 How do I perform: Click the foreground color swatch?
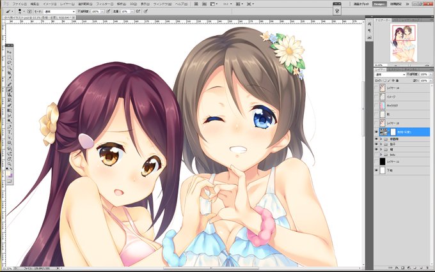pyautogui.click(x=8, y=173)
